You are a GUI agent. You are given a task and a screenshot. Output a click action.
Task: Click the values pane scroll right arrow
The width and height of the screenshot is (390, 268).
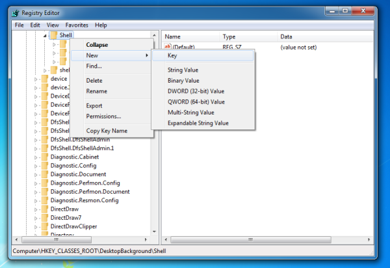369,239
